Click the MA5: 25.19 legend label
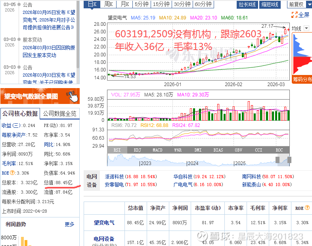Screen dimensions: 312x246 coord(143,18)
